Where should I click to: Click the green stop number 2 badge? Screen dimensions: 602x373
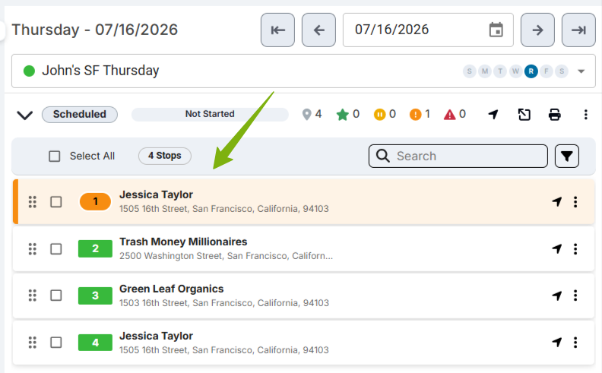95,248
